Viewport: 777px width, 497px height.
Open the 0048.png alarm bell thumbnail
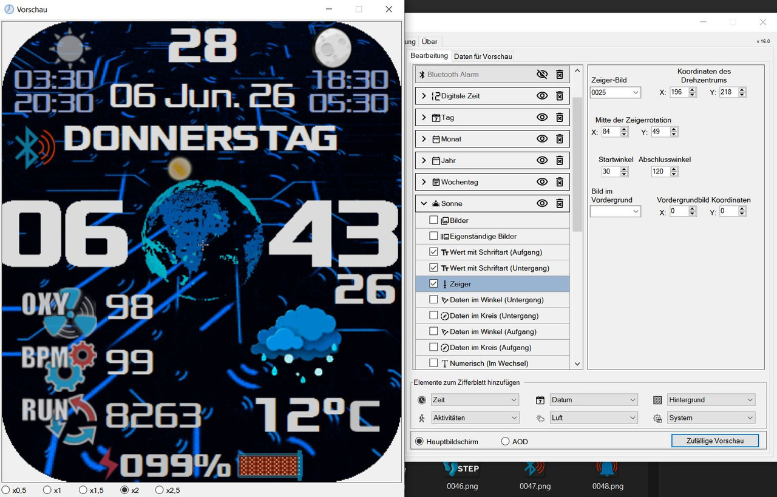(607, 468)
